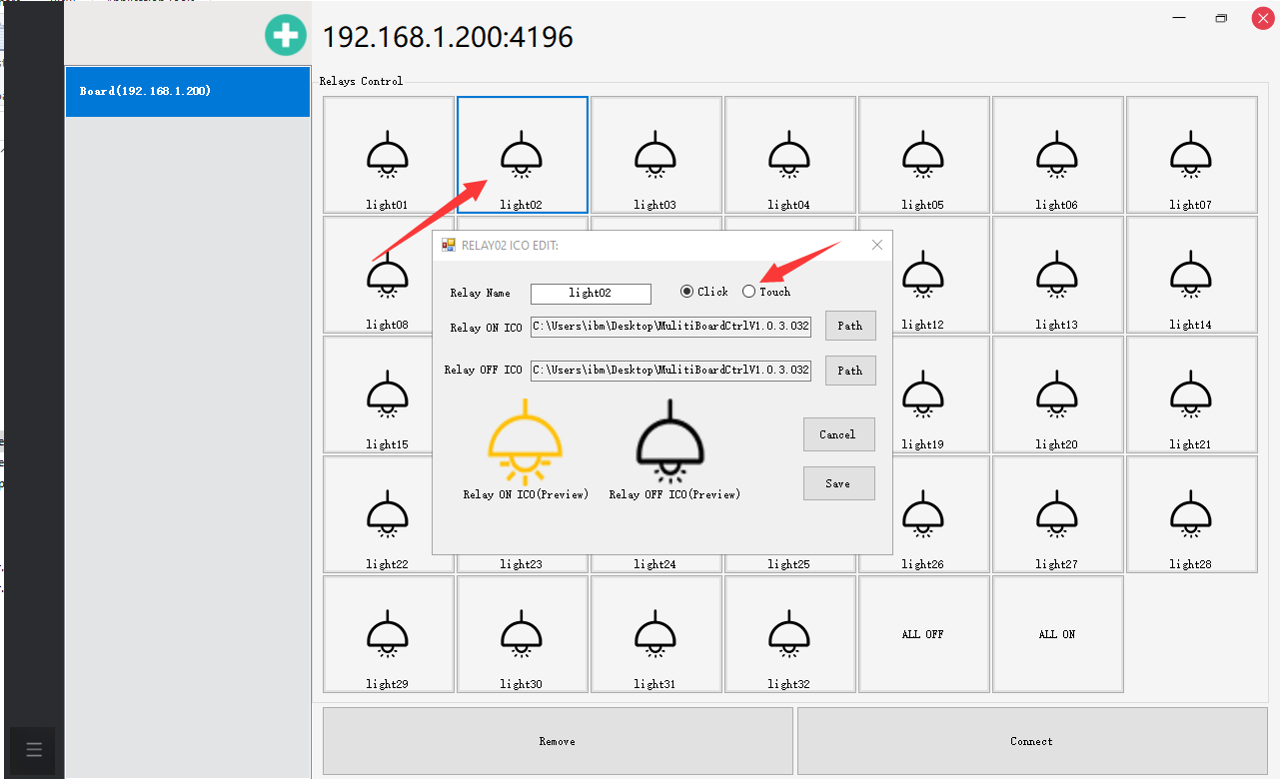Image resolution: width=1280 pixels, height=779 pixels.
Task: Click the Save button in dialog
Action: (838, 483)
